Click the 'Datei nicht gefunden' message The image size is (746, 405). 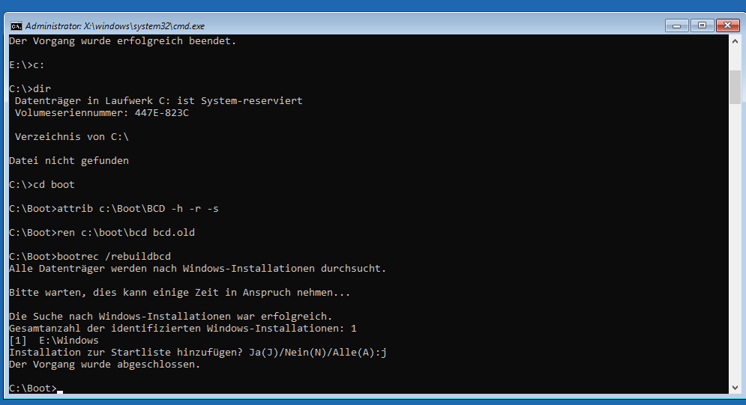click(69, 160)
